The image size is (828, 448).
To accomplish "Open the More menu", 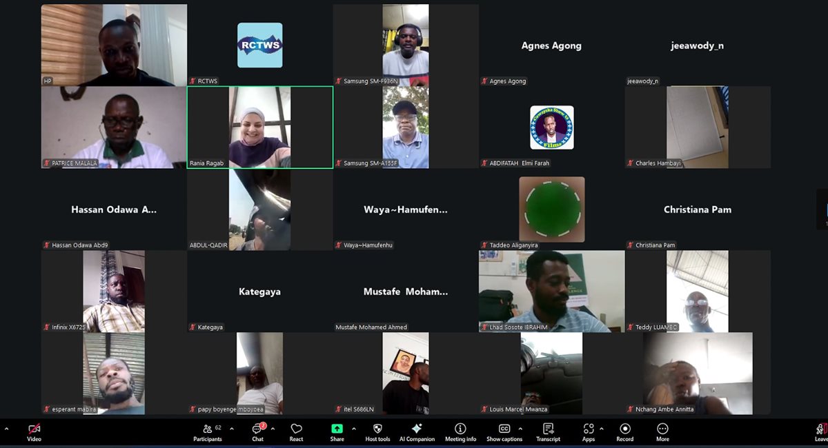I will point(662,431).
